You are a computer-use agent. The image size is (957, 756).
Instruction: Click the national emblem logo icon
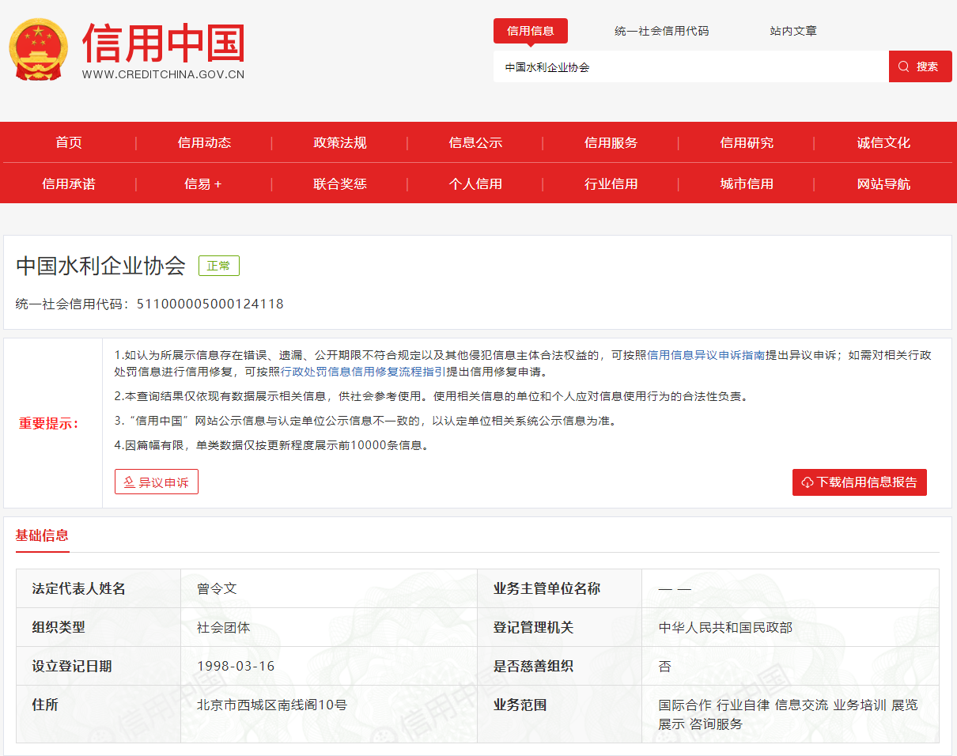click(x=39, y=49)
